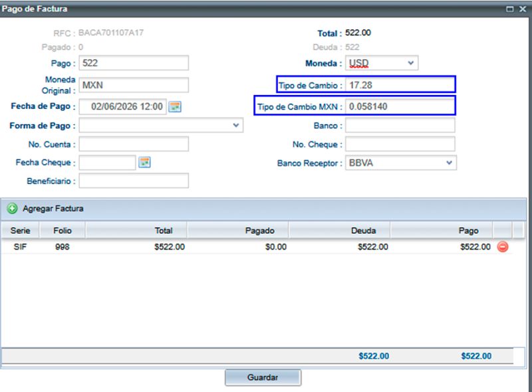Click the Deuda summary total $522.00 at bottom
The width and height of the screenshot is (532, 392).
click(374, 356)
